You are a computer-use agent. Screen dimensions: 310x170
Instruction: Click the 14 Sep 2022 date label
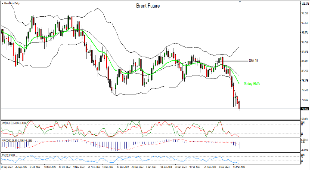[x=6, y=167]
